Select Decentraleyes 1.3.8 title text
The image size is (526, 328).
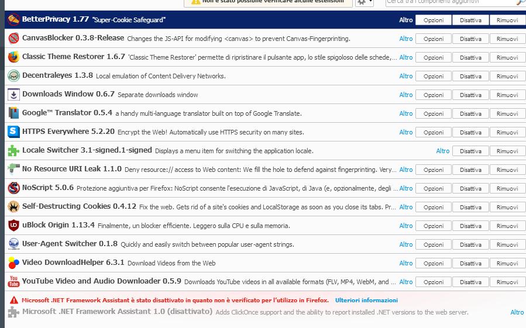(57, 75)
